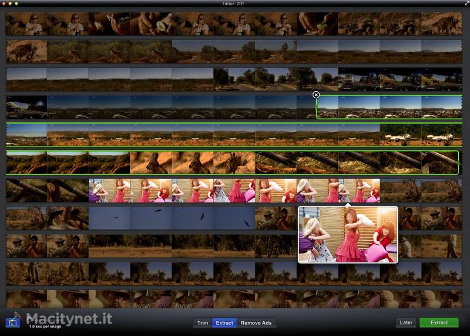The width and height of the screenshot is (470, 336).
Task: Click the green Extract button
Action: click(439, 322)
